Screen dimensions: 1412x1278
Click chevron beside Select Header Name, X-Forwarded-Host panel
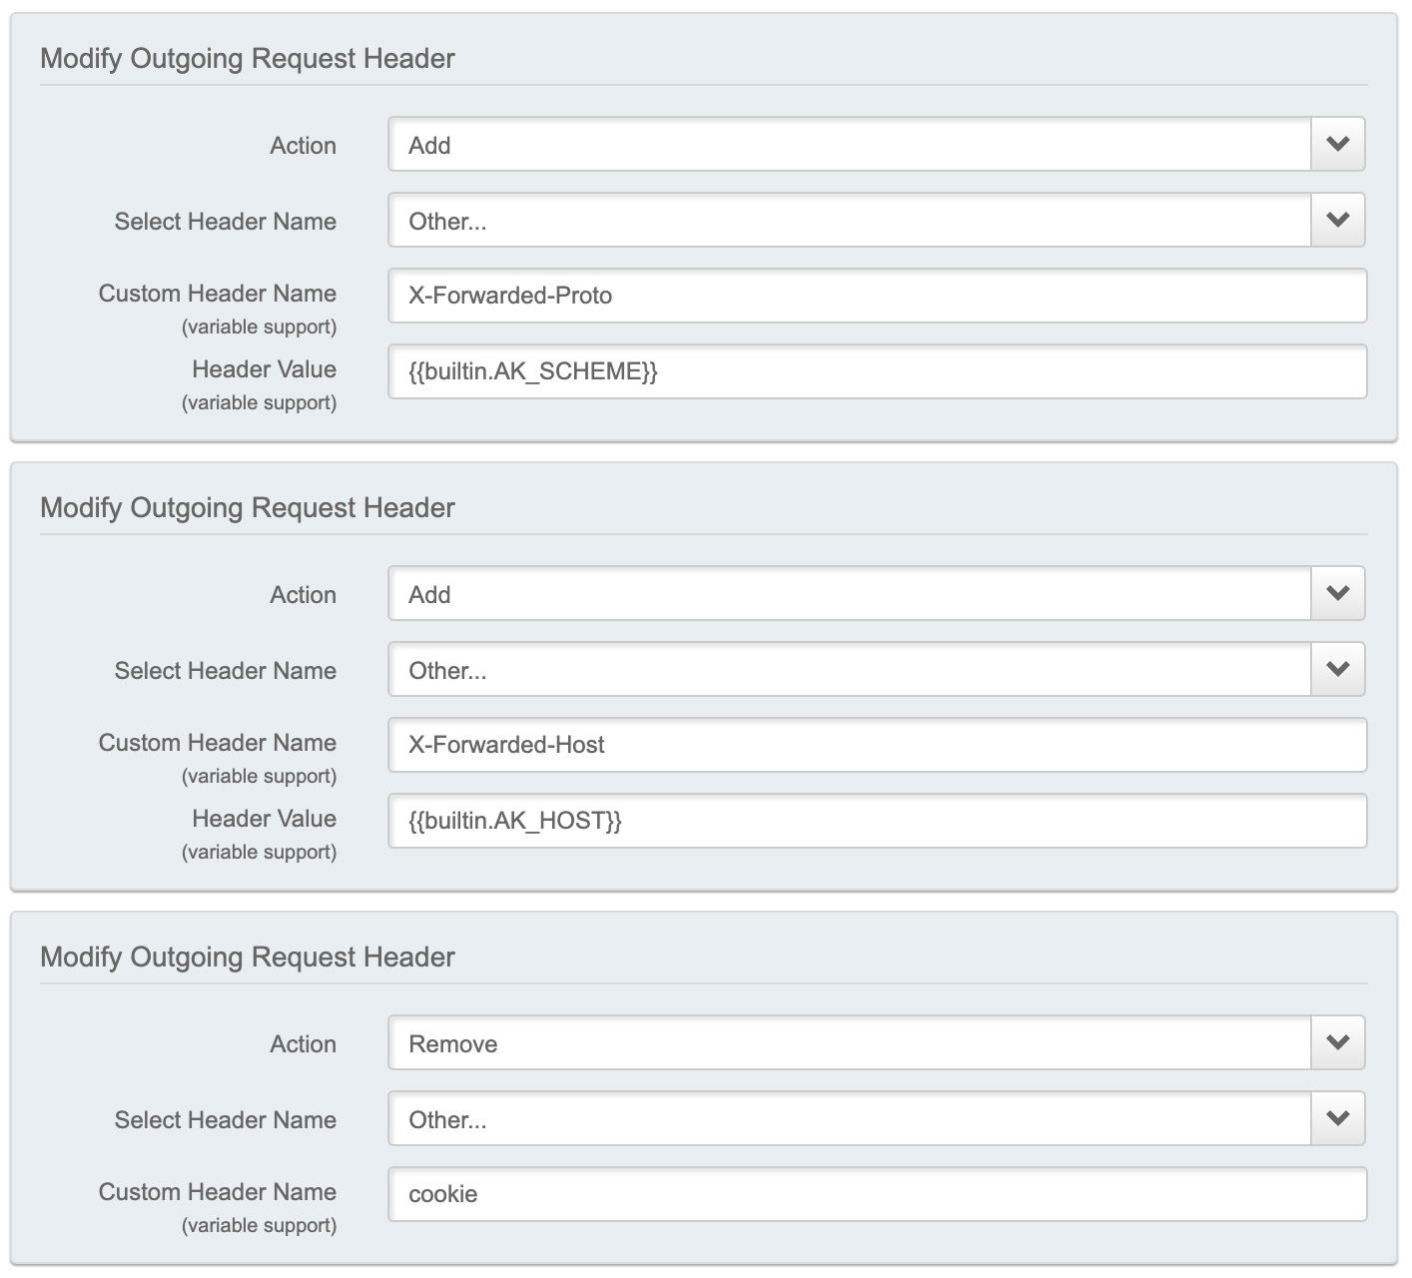pos(1337,669)
